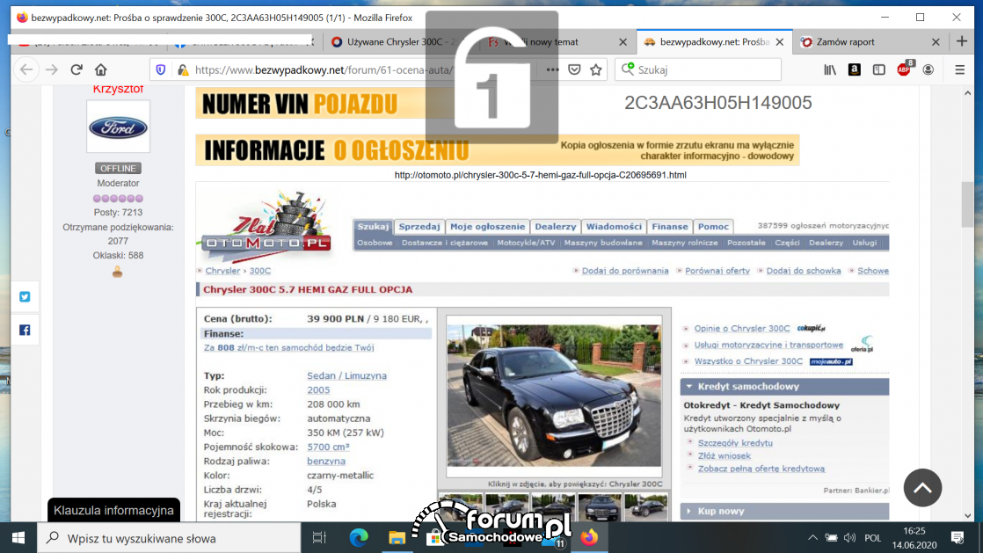Open Finanse tab
The height and width of the screenshot is (553, 983).
point(669,226)
